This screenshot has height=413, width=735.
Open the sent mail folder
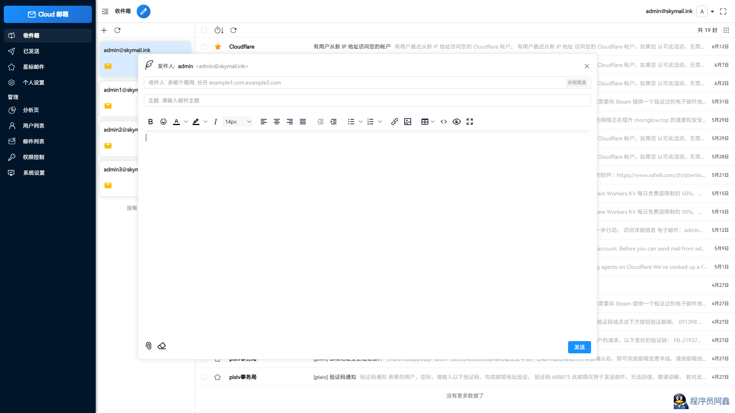coord(31,51)
